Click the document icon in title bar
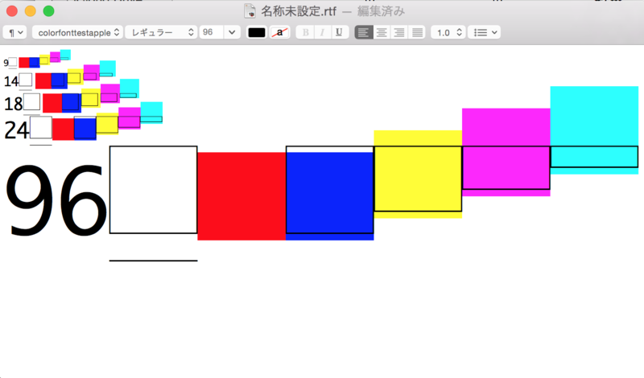This screenshot has height=378, width=644. 250,11
